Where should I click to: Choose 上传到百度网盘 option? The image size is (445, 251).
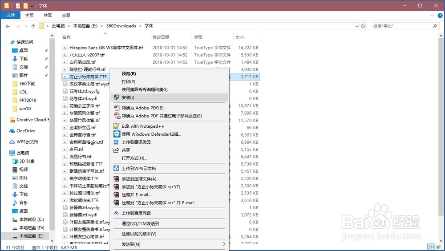[x=169, y=213]
